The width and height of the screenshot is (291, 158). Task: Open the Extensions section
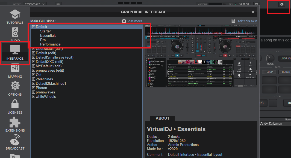(x=15, y=124)
